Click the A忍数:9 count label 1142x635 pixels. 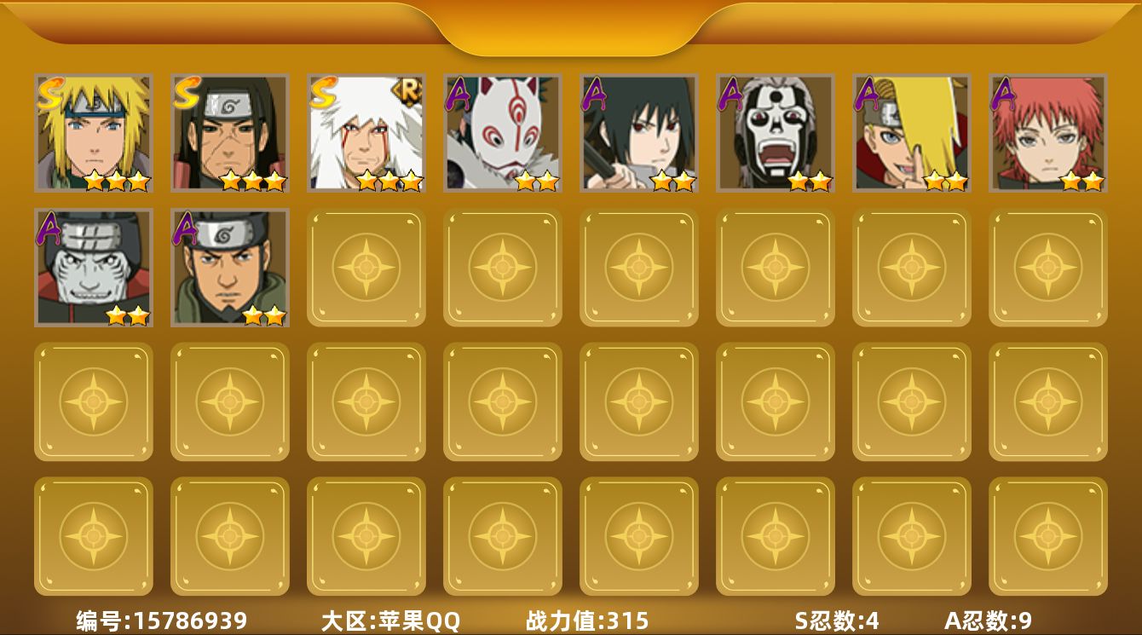coord(988,621)
